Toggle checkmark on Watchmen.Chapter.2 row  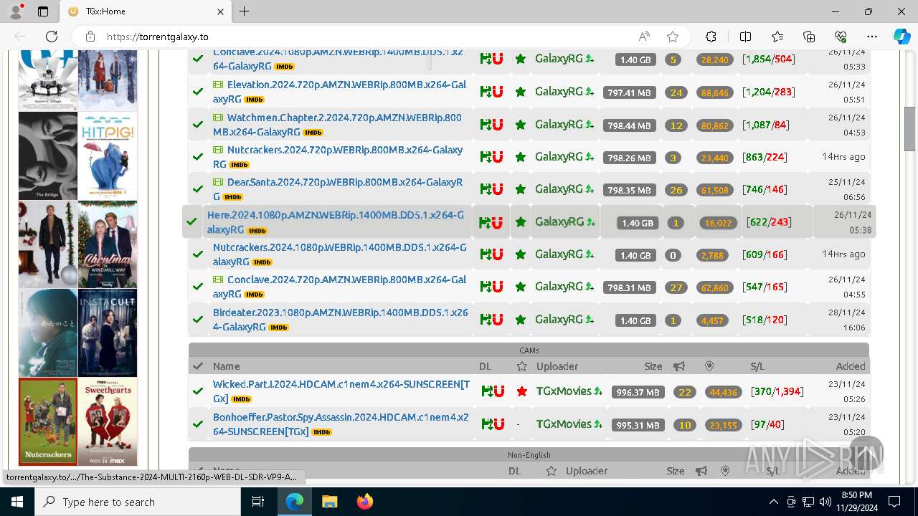[x=197, y=125]
